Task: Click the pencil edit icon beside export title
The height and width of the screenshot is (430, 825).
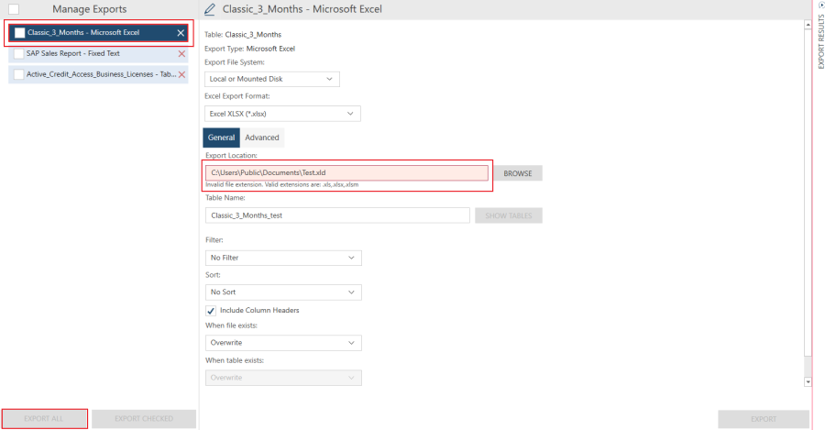Action: (x=210, y=9)
